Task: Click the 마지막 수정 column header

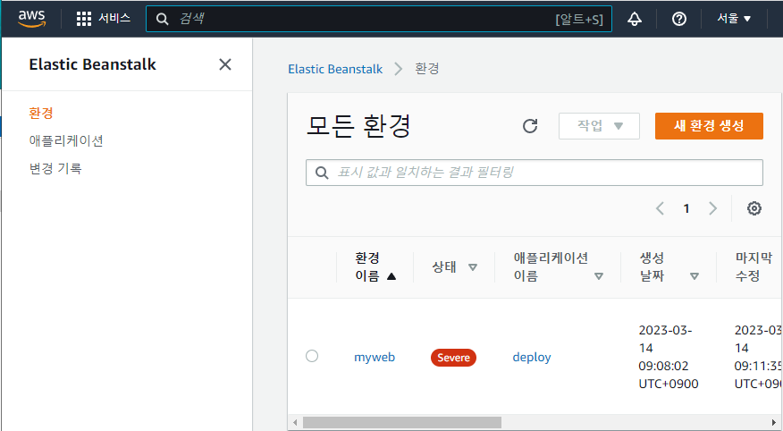Action: (x=754, y=267)
